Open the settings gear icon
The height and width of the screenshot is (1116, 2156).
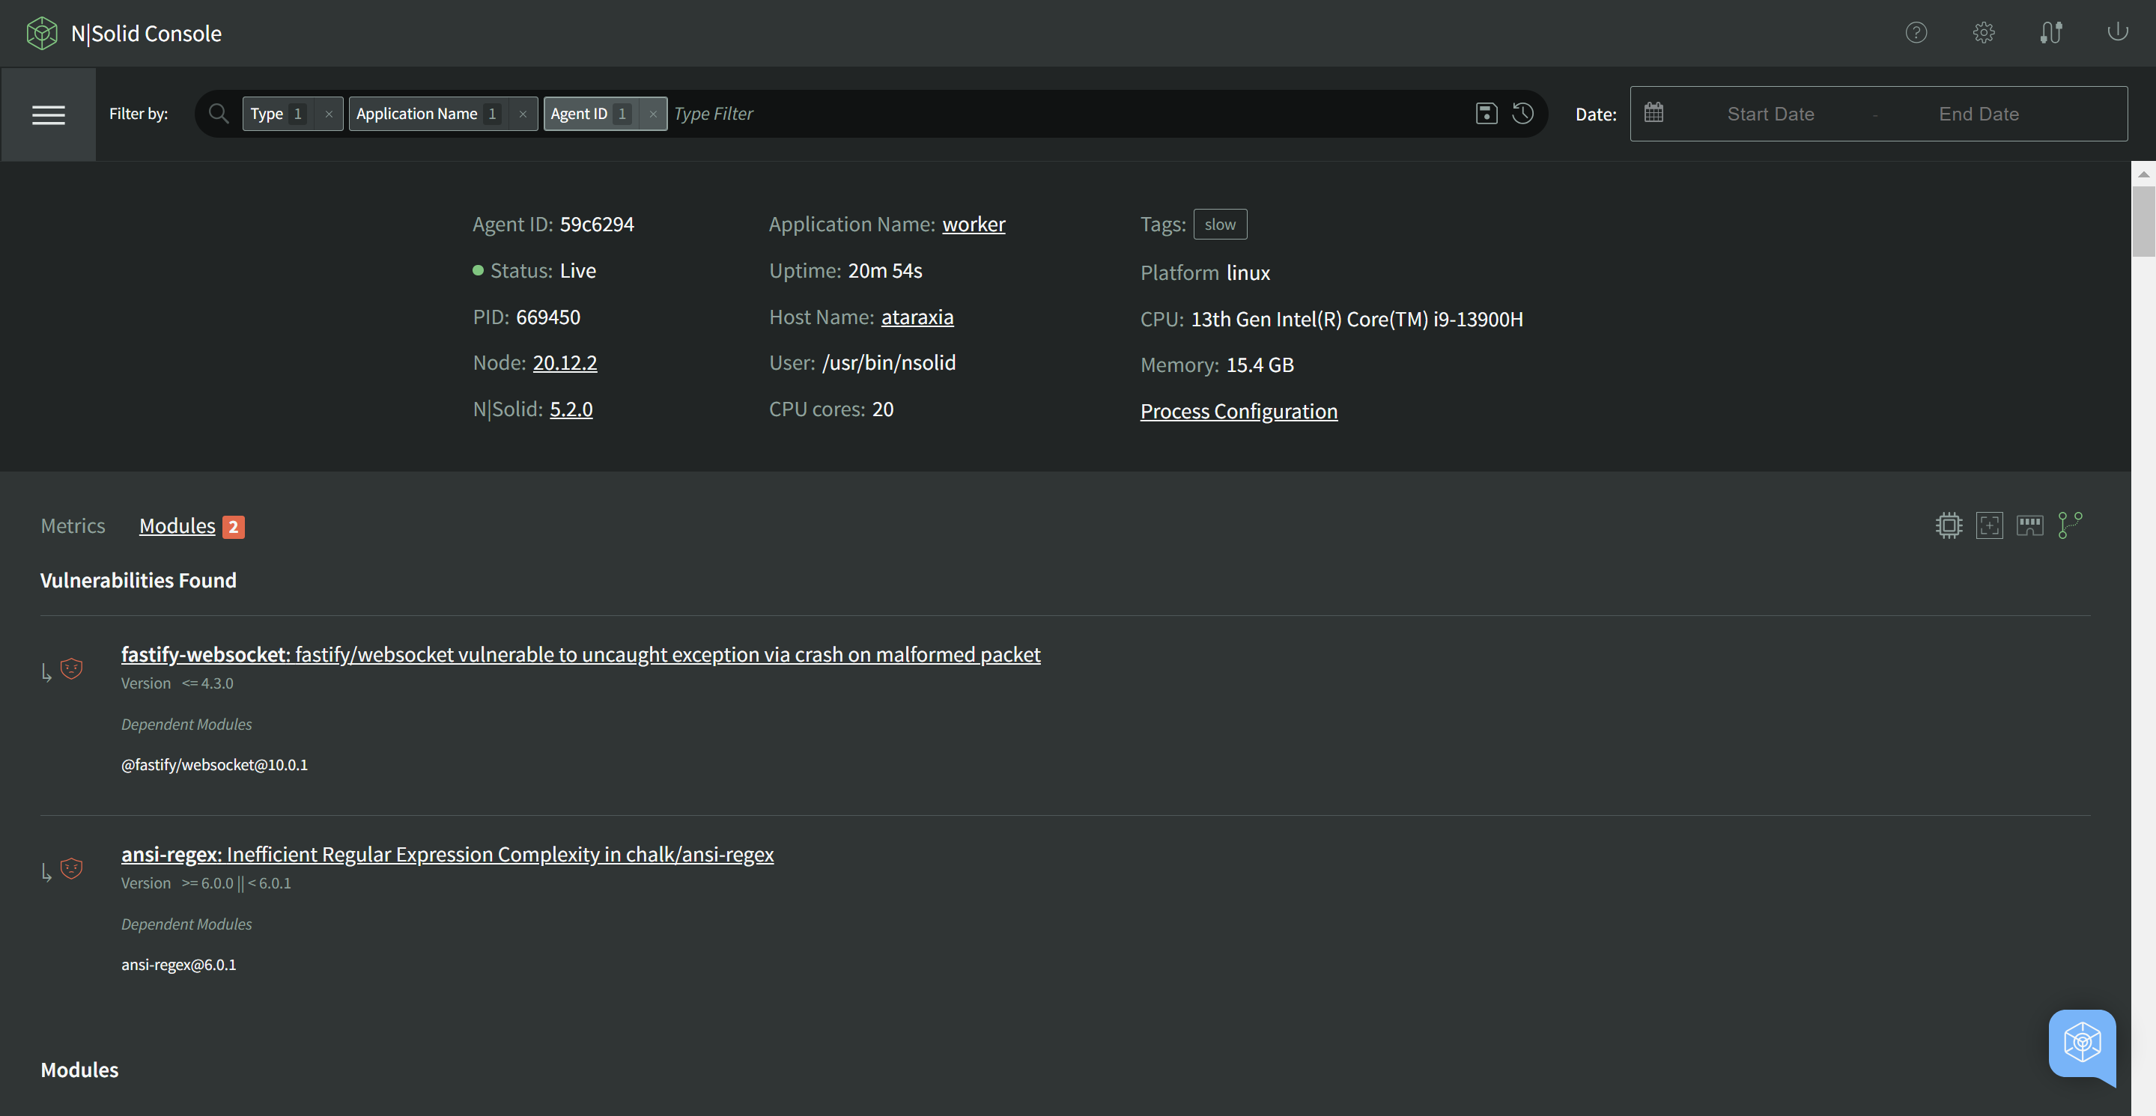(1984, 33)
